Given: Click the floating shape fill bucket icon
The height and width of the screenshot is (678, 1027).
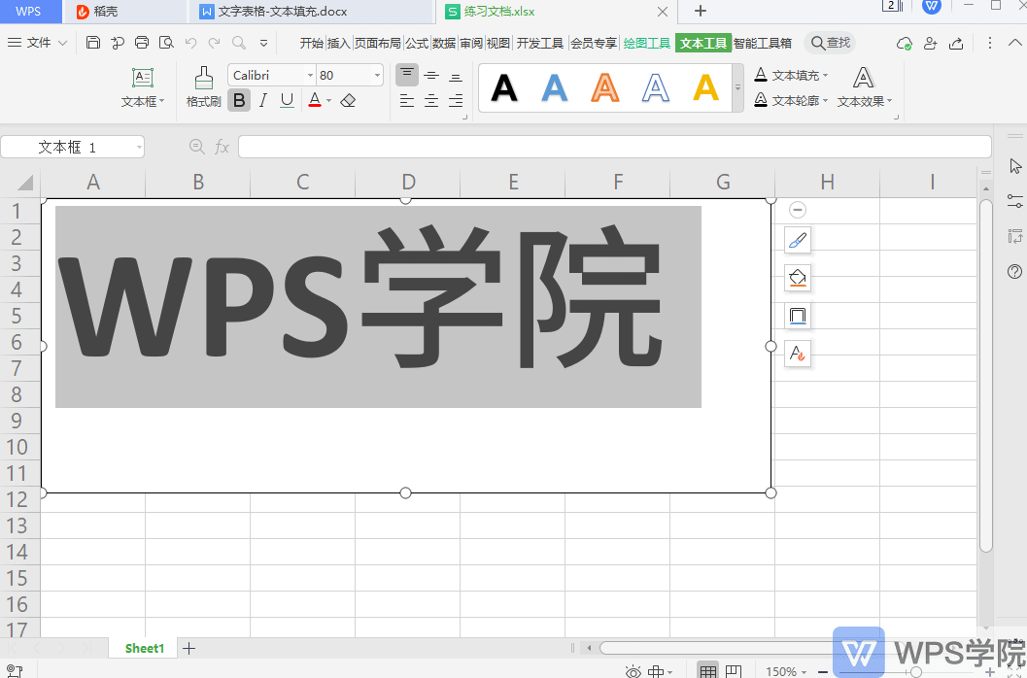Looking at the screenshot, I should coord(798,278).
